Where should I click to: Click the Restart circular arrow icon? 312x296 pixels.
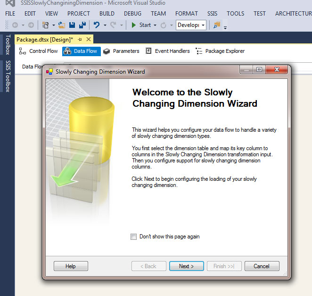click(164, 25)
